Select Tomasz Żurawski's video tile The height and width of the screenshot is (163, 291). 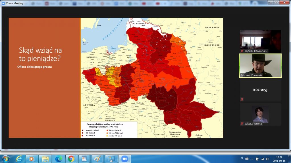pyautogui.click(x=260, y=66)
